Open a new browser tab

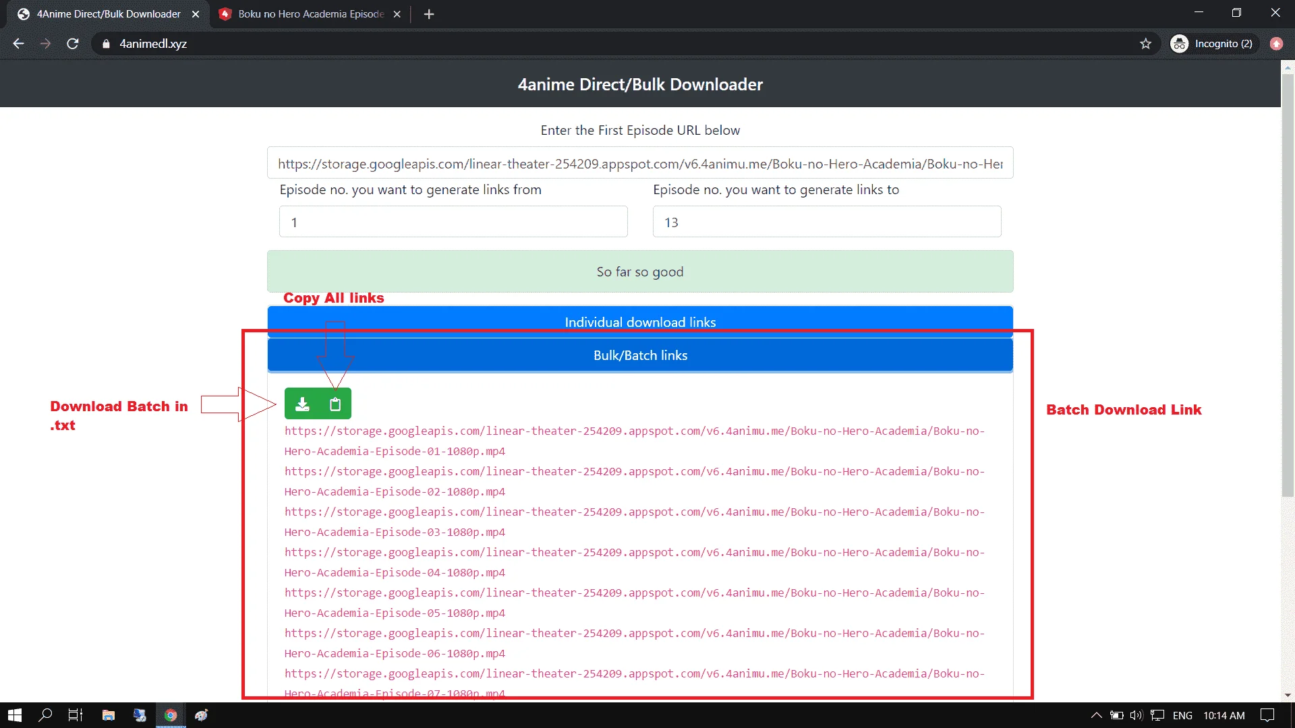[429, 14]
